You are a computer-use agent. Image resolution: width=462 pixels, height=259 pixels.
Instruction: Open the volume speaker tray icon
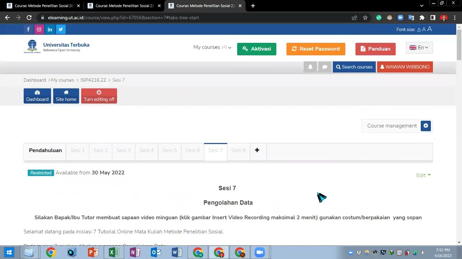coord(424,253)
